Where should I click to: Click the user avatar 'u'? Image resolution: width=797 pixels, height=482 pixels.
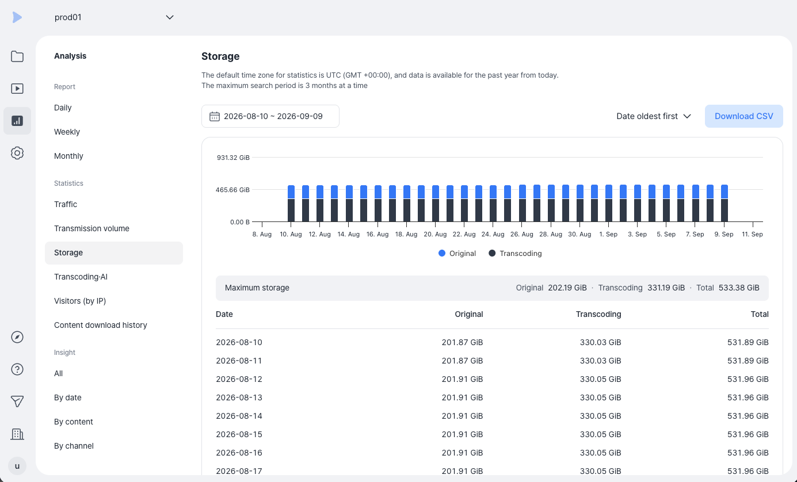point(17,466)
